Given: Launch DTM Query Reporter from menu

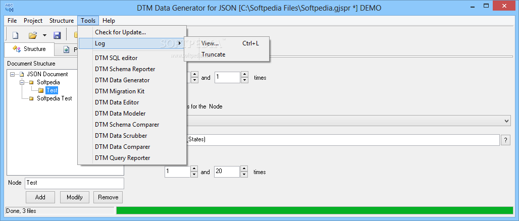Looking at the screenshot, I should coord(132,158).
